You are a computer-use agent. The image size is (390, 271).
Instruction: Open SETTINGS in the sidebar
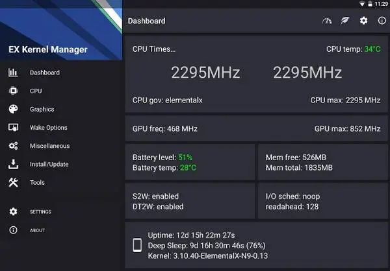(61, 212)
